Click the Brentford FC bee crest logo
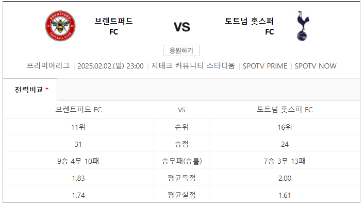 (60, 26)
